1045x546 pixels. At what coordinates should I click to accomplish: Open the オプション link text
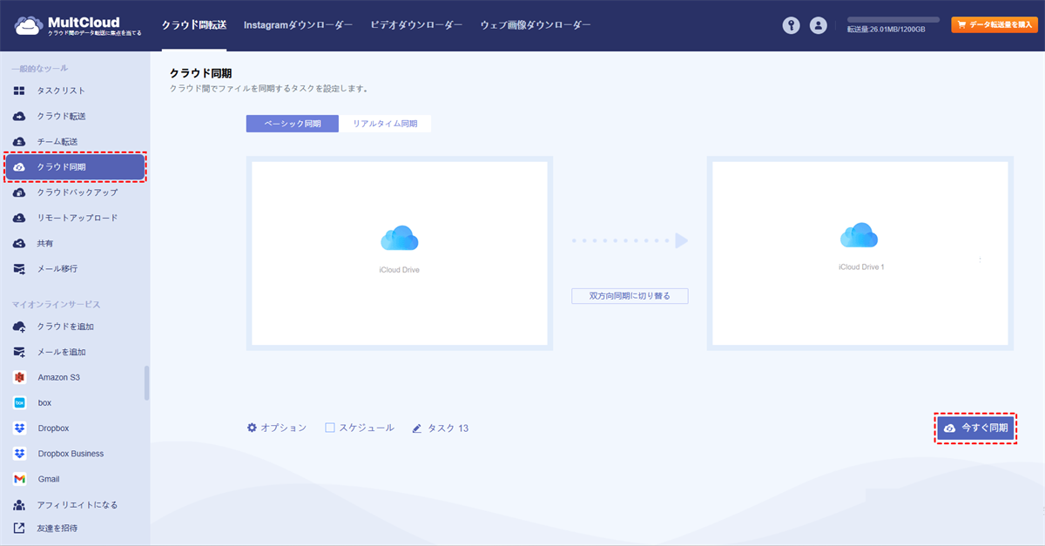point(284,428)
